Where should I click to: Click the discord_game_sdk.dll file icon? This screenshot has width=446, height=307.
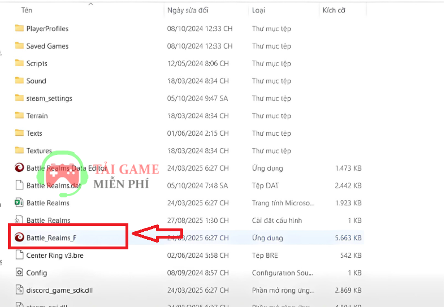click(19, 290)
